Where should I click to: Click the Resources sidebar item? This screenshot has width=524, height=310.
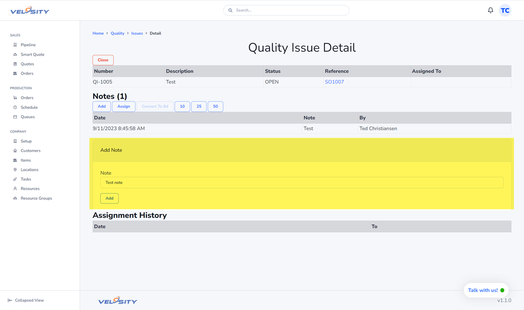point(30,189)
